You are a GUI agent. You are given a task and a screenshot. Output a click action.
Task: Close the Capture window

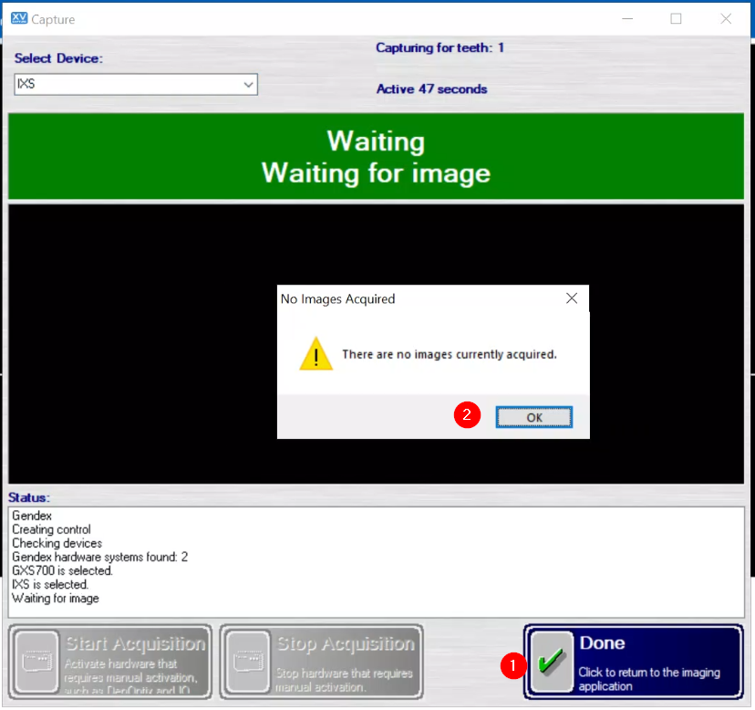(x=726, y=18)
